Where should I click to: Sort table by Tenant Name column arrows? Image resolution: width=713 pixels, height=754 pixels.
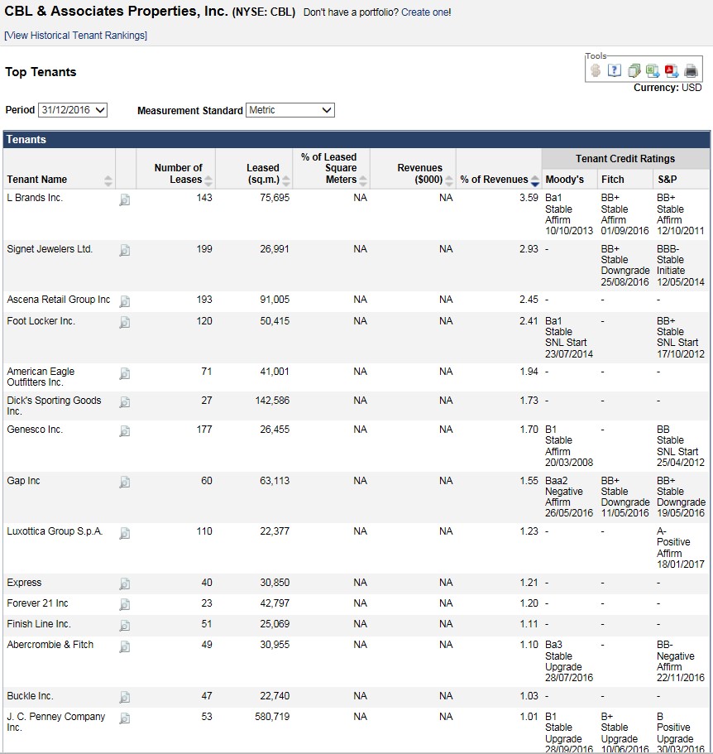[x=108, y=180]
